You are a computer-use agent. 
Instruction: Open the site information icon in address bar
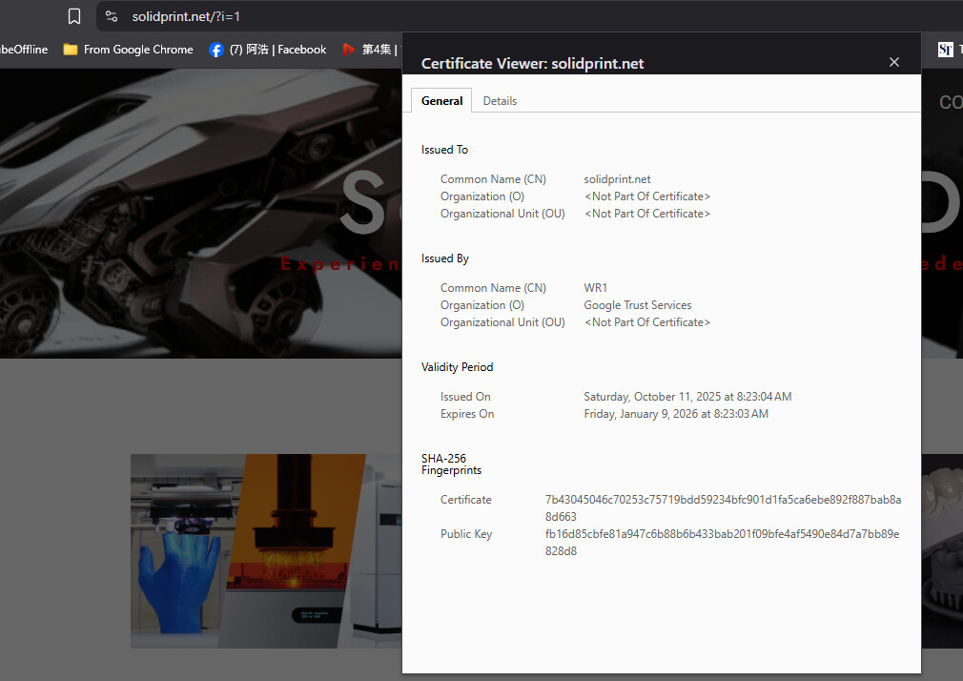coord(112,16)
